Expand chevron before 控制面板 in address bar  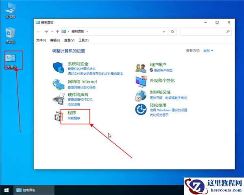point(68,31)
